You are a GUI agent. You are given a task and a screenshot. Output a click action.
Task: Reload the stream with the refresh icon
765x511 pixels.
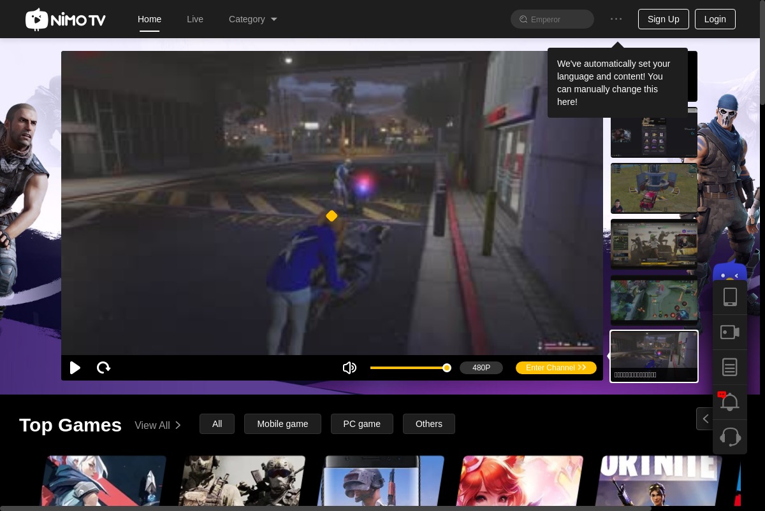point(103,368)
